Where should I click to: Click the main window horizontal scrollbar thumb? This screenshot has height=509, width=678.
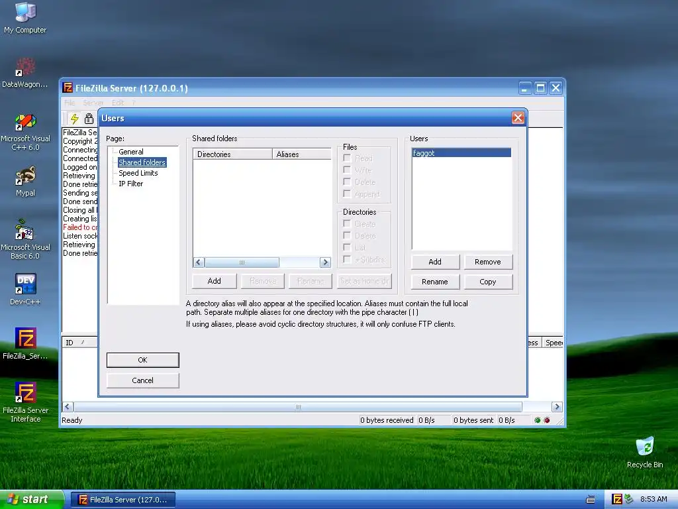[298, 407]
